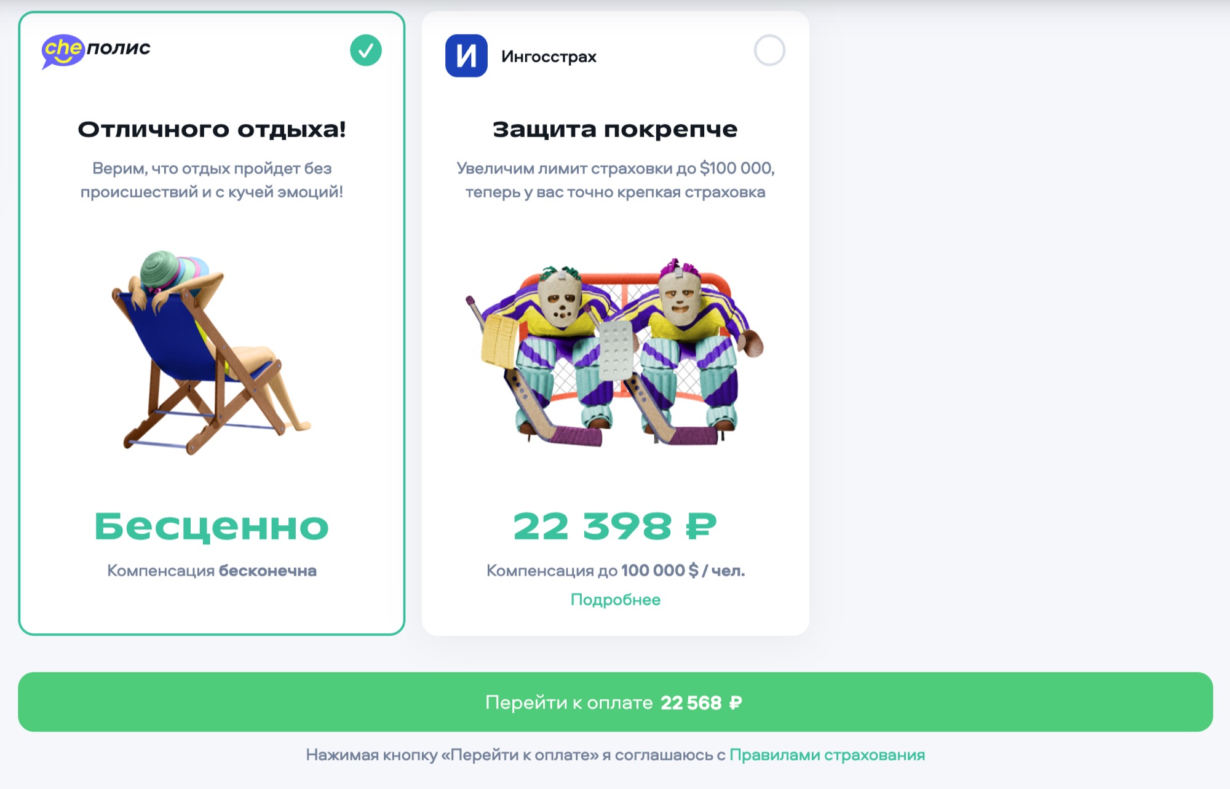Viewport: 1230px width, 789px height.
Task: Click the Защита покрепче heading
Action: [x=615, y=129]
